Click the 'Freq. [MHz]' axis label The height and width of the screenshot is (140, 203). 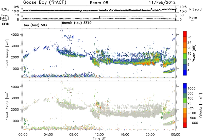pos(5,17)
